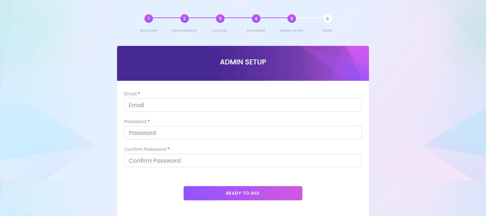Click step 4 circle in progress tracker
This screenshot has width=486, height=216.
256,19
